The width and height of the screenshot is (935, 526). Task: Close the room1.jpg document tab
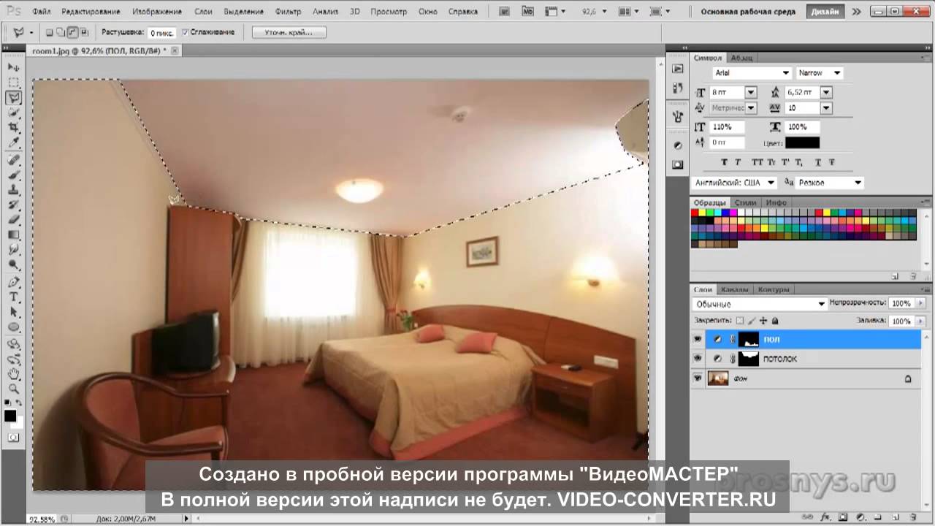coord(175,50)
